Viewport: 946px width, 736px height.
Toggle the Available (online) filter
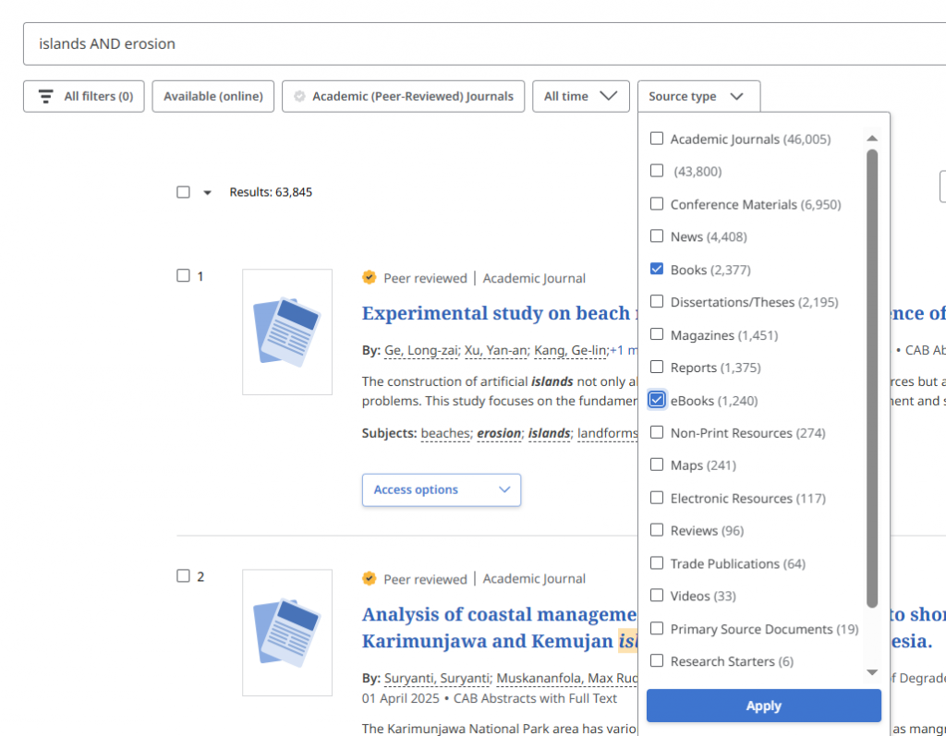pos(212,96)
